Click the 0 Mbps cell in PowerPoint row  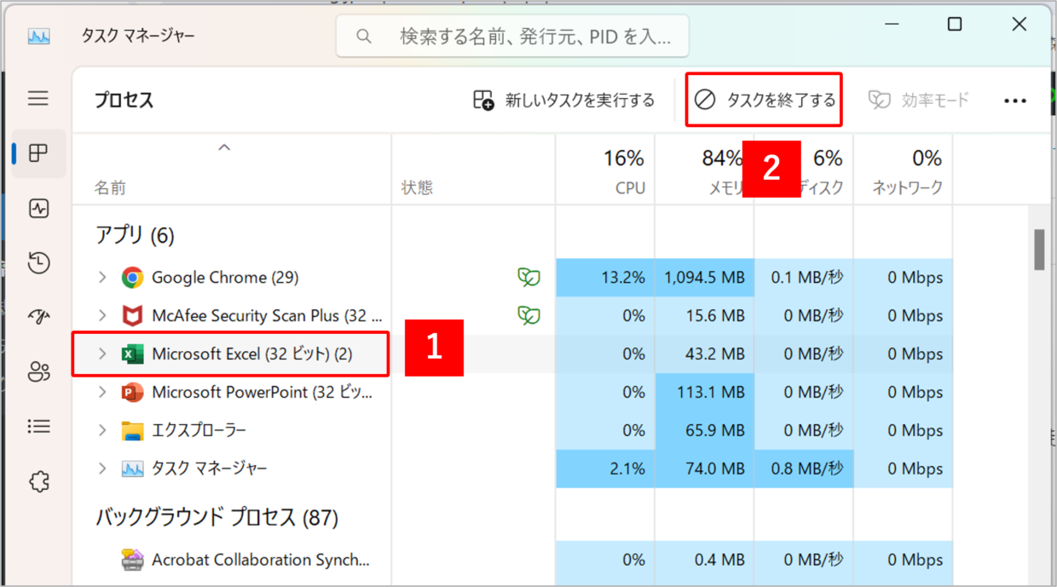tap(903, 393)
